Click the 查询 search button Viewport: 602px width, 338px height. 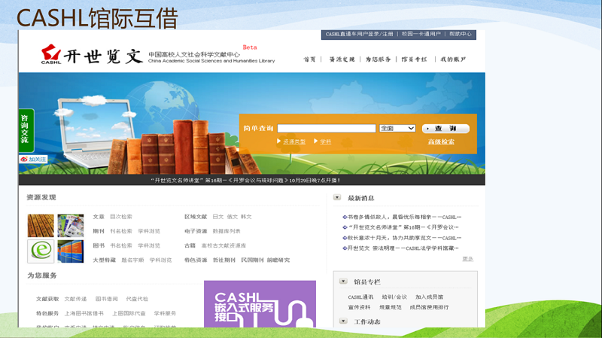[x=445, y=128]
